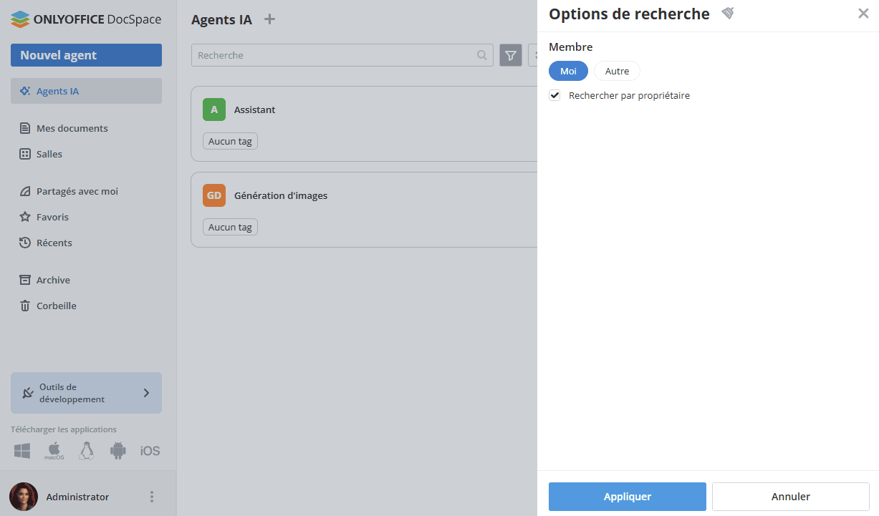Click the clear-filter icon beside Options de recherche
This screenshot has width=879, height=516.
pyautogui.click(x=727, y=13)
